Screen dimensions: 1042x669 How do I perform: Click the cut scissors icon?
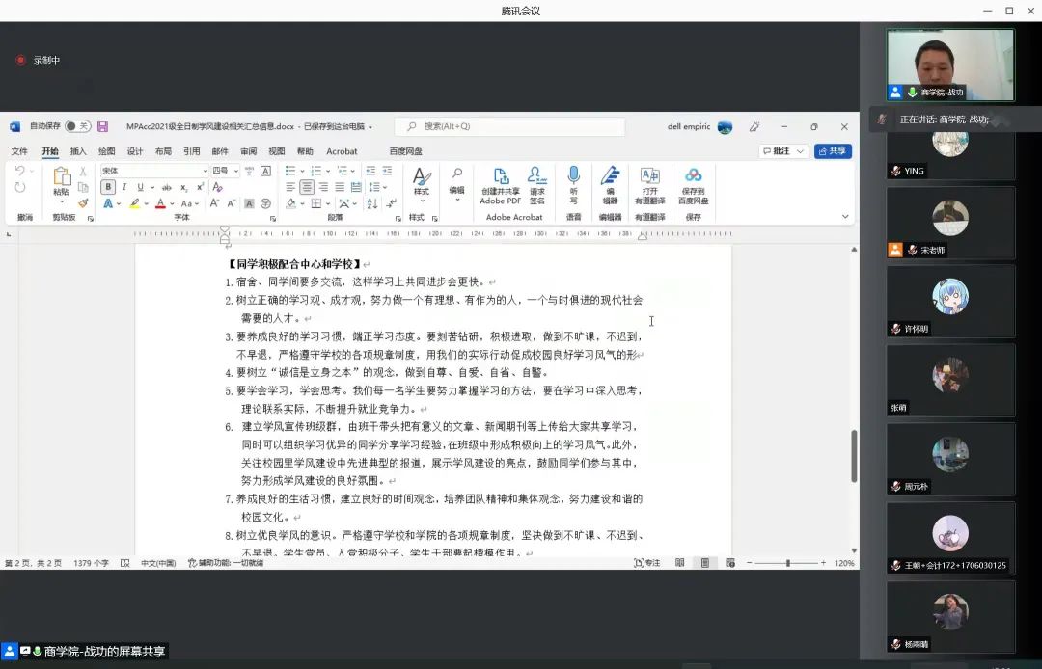pyautogui.click(x=83, y=172)
